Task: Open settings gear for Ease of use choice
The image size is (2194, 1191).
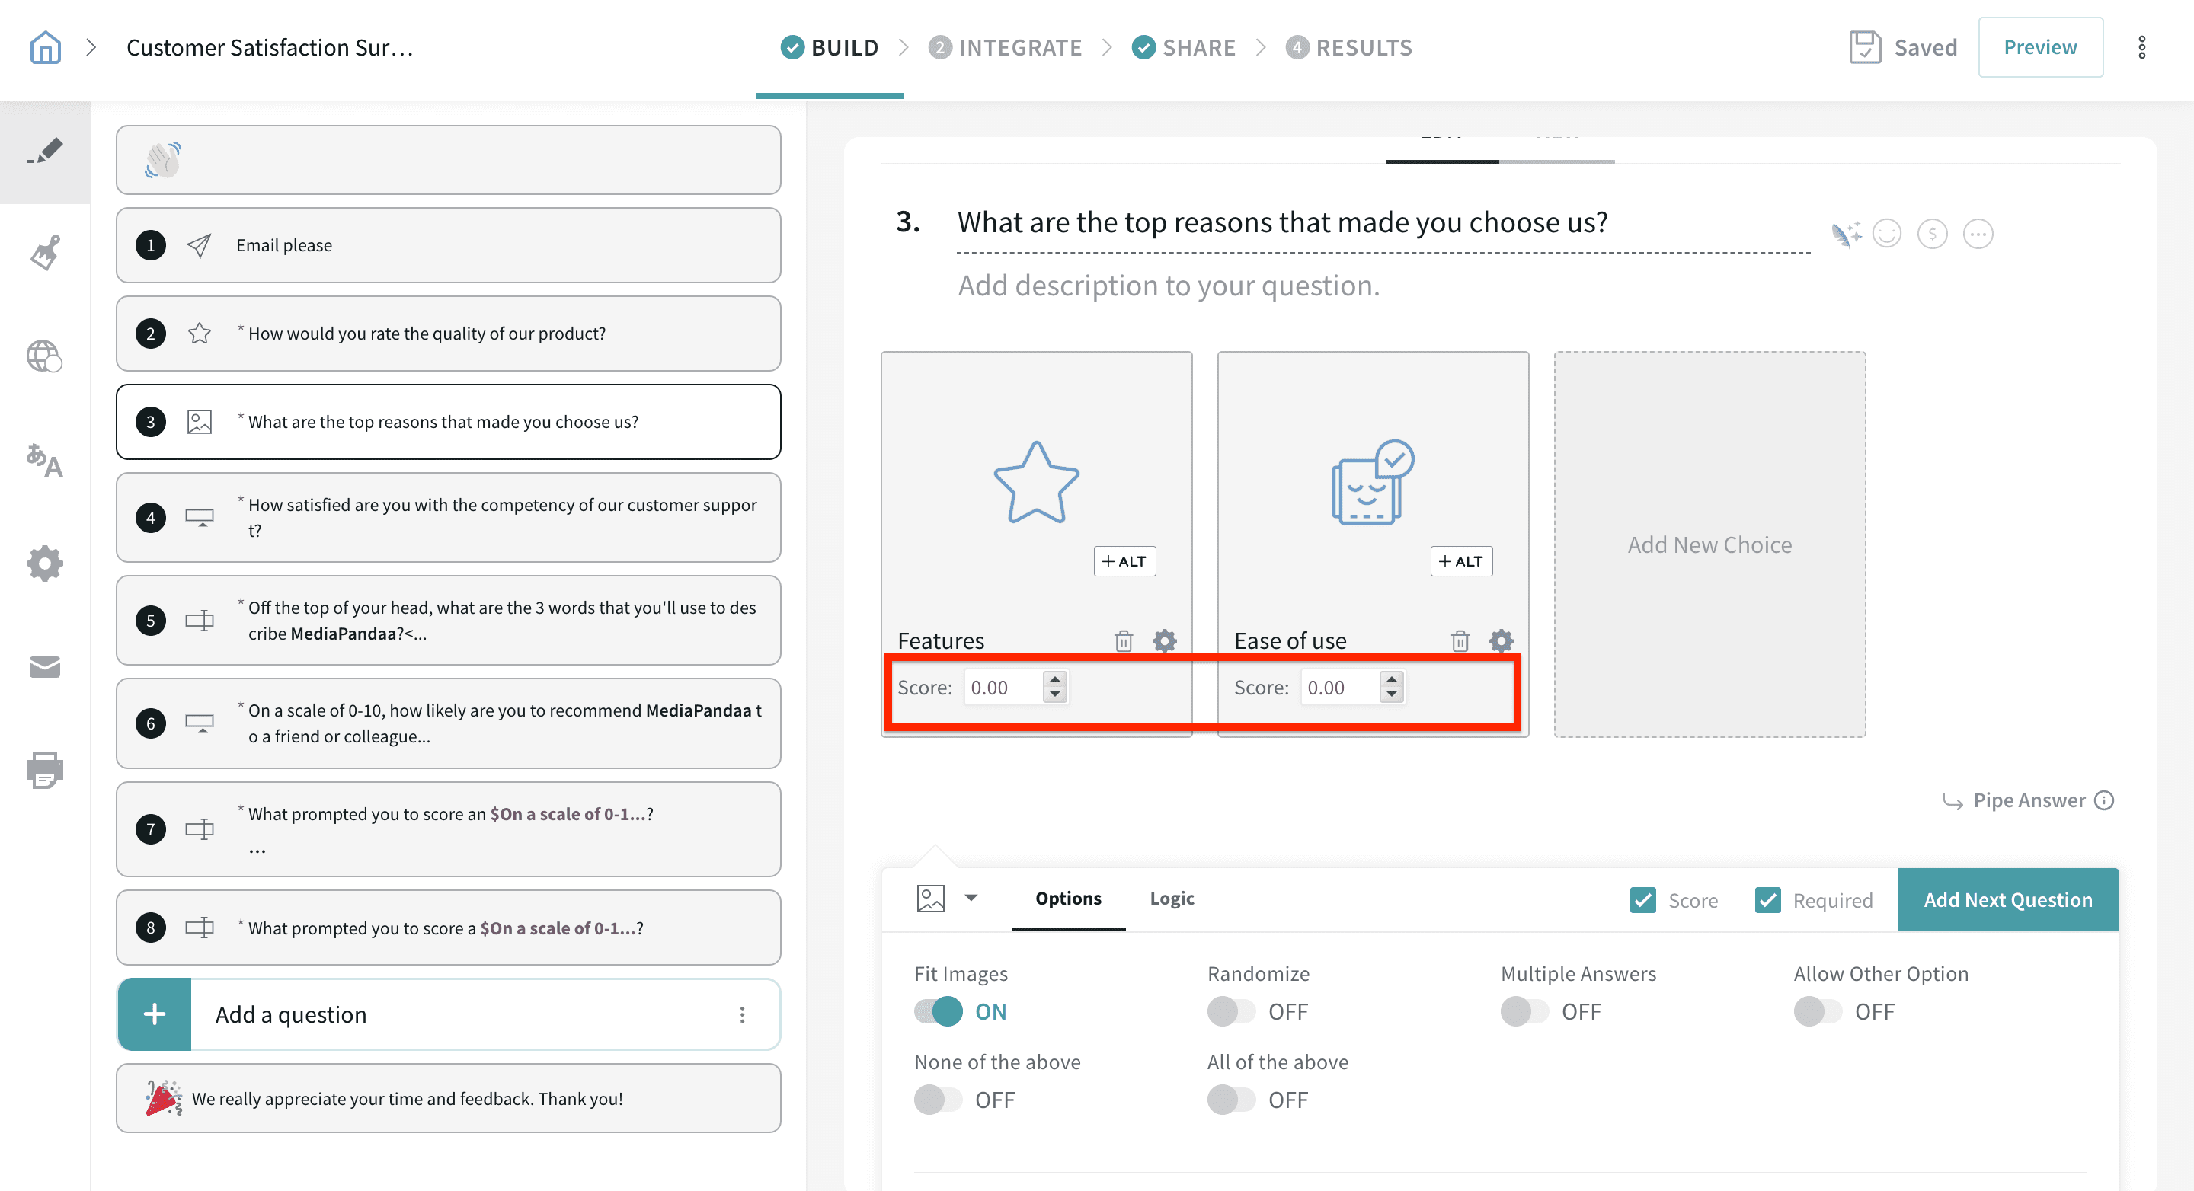Action: click(1501, 641)
